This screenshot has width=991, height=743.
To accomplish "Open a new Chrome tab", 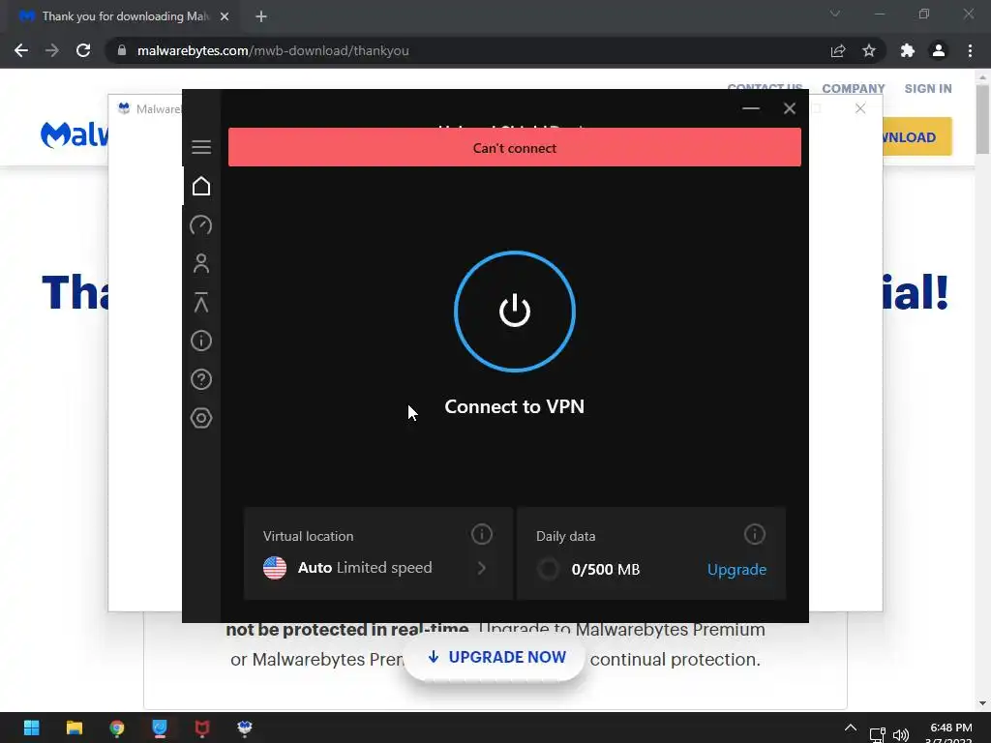I will (261, 16).
